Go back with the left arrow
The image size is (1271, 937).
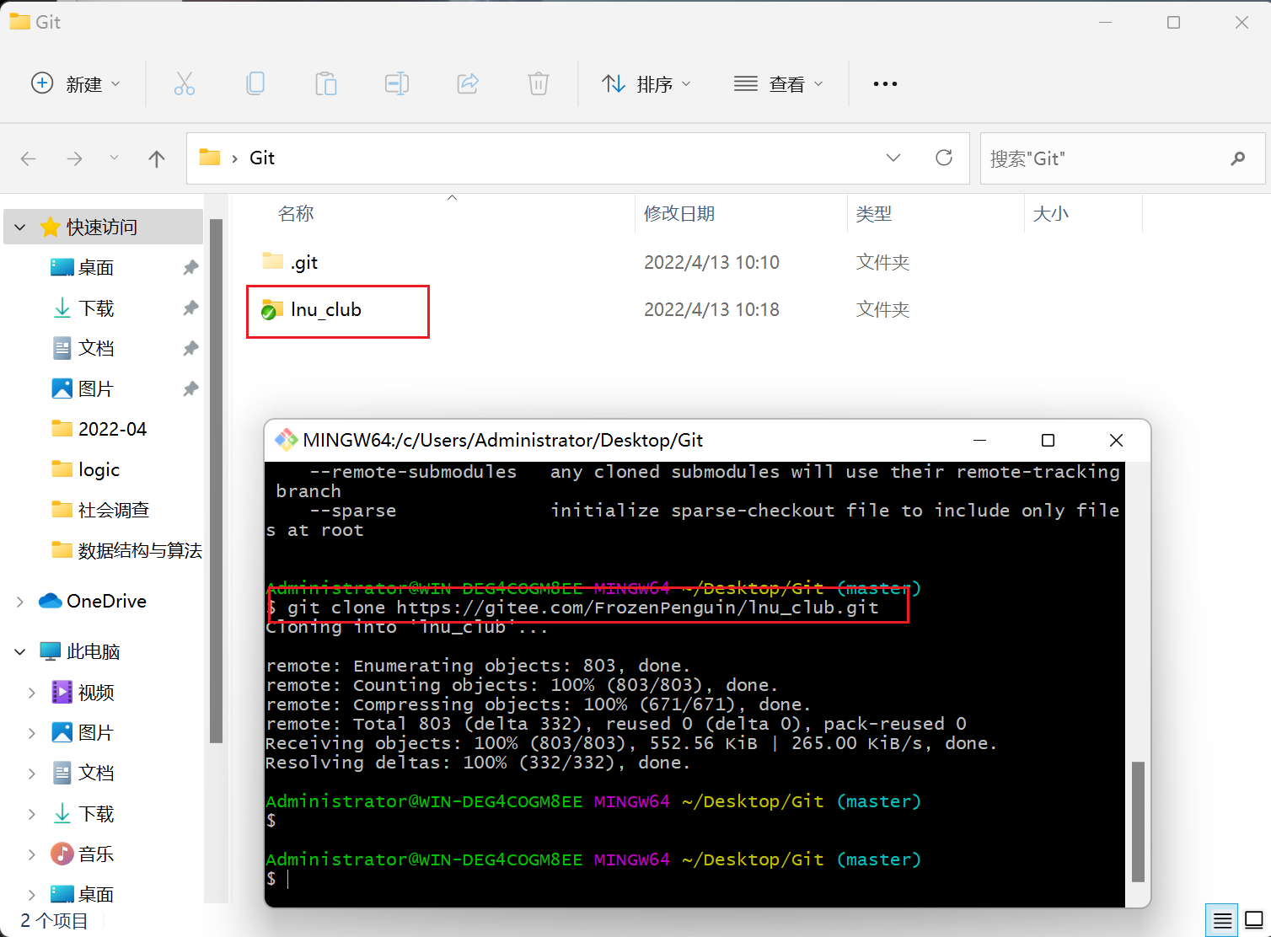click(29, 158)
